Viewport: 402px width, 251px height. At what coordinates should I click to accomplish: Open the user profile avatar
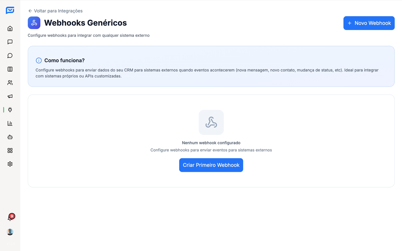10,232
